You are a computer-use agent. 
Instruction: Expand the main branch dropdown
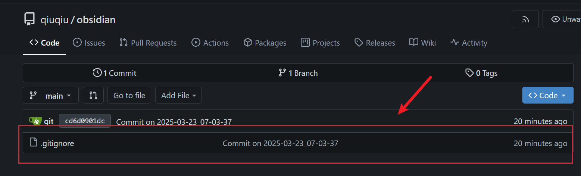coord(51,95)
